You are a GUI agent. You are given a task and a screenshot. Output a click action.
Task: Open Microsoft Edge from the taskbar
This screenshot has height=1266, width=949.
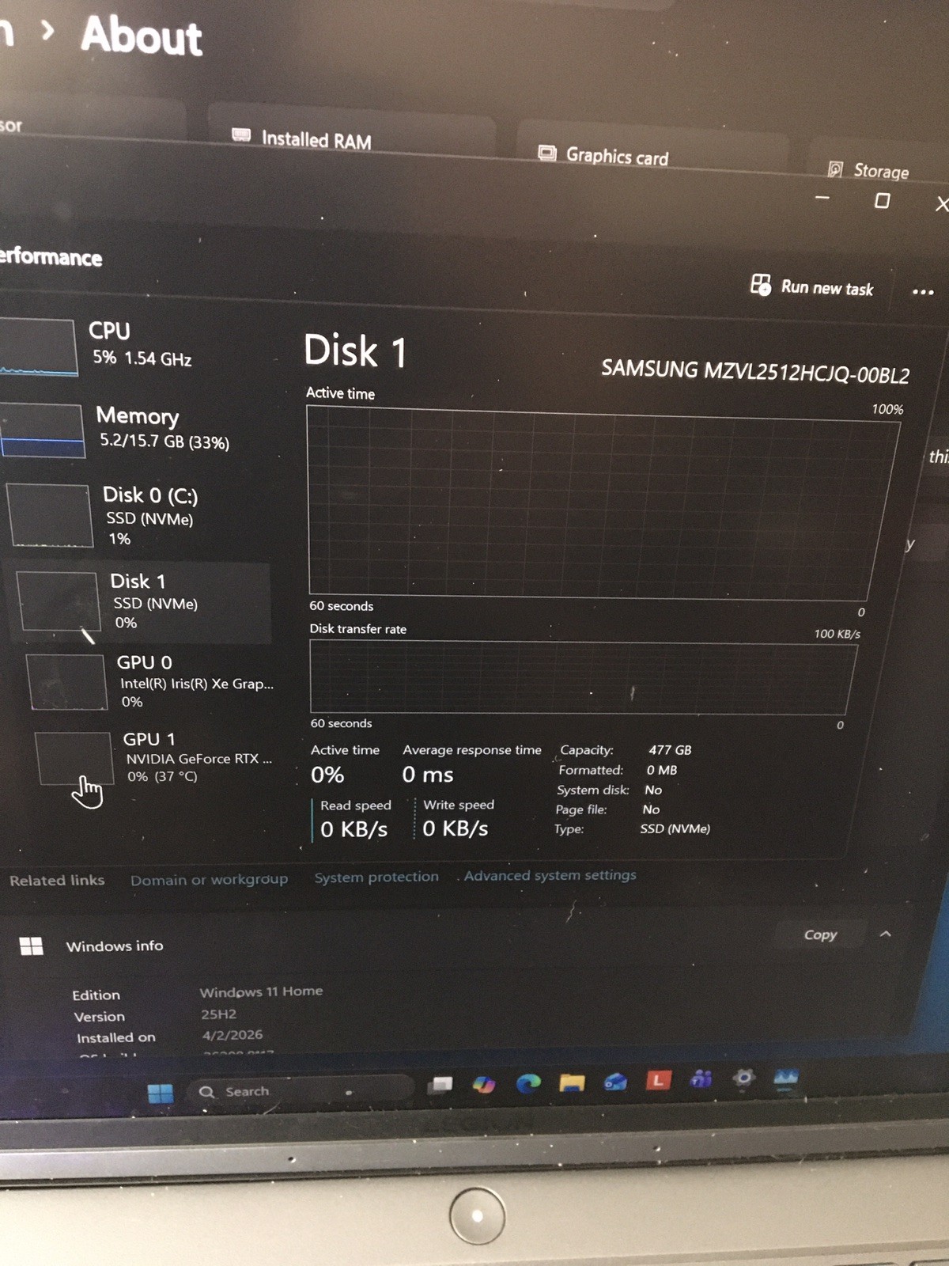(x=528, y=1082)
